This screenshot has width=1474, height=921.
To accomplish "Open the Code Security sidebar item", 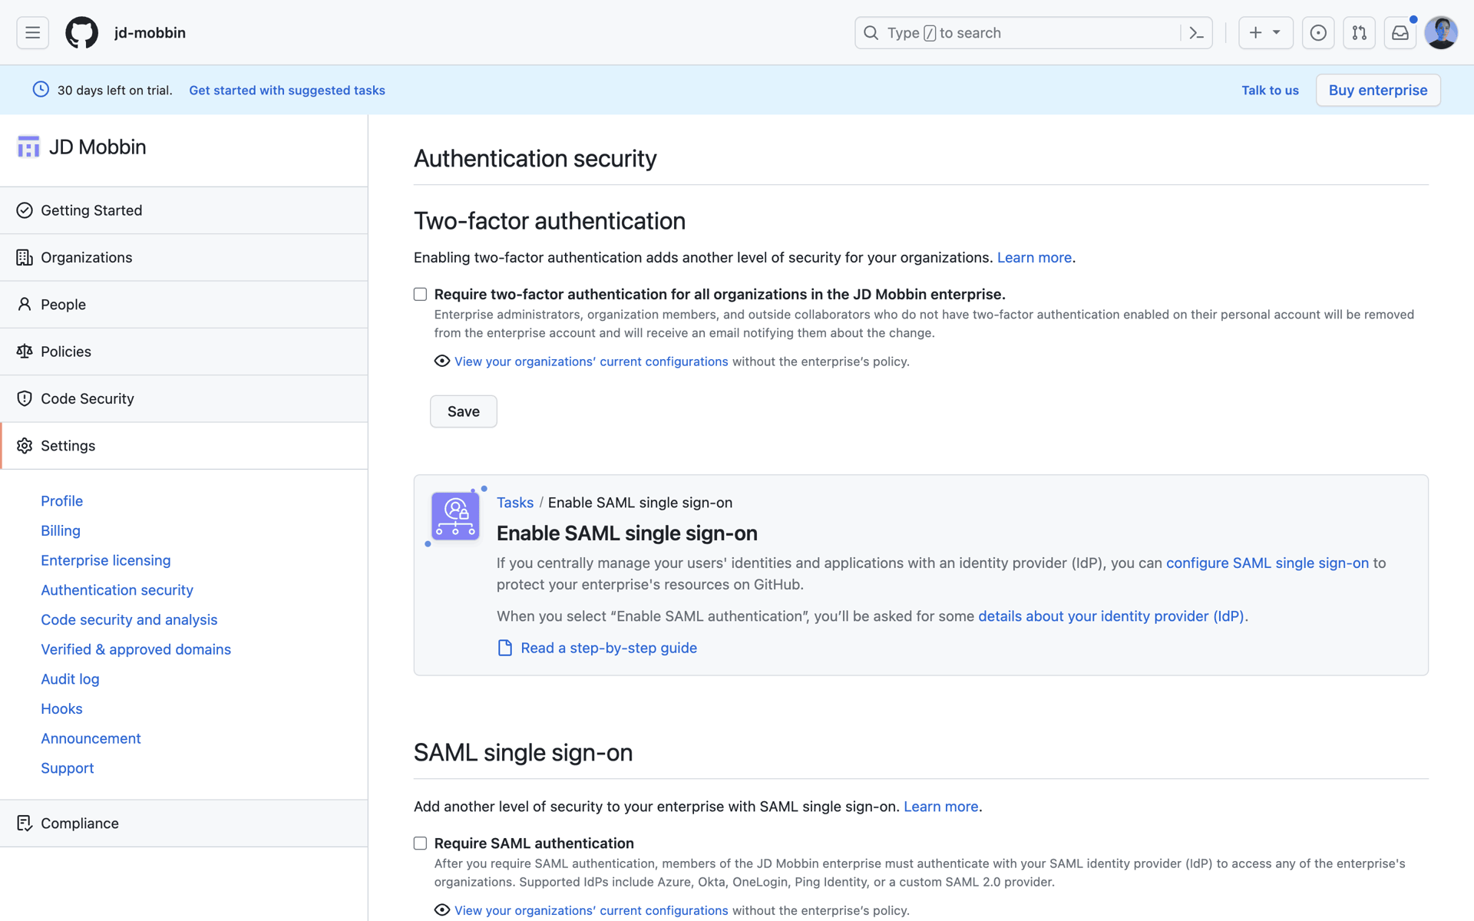I will (183, 398).
